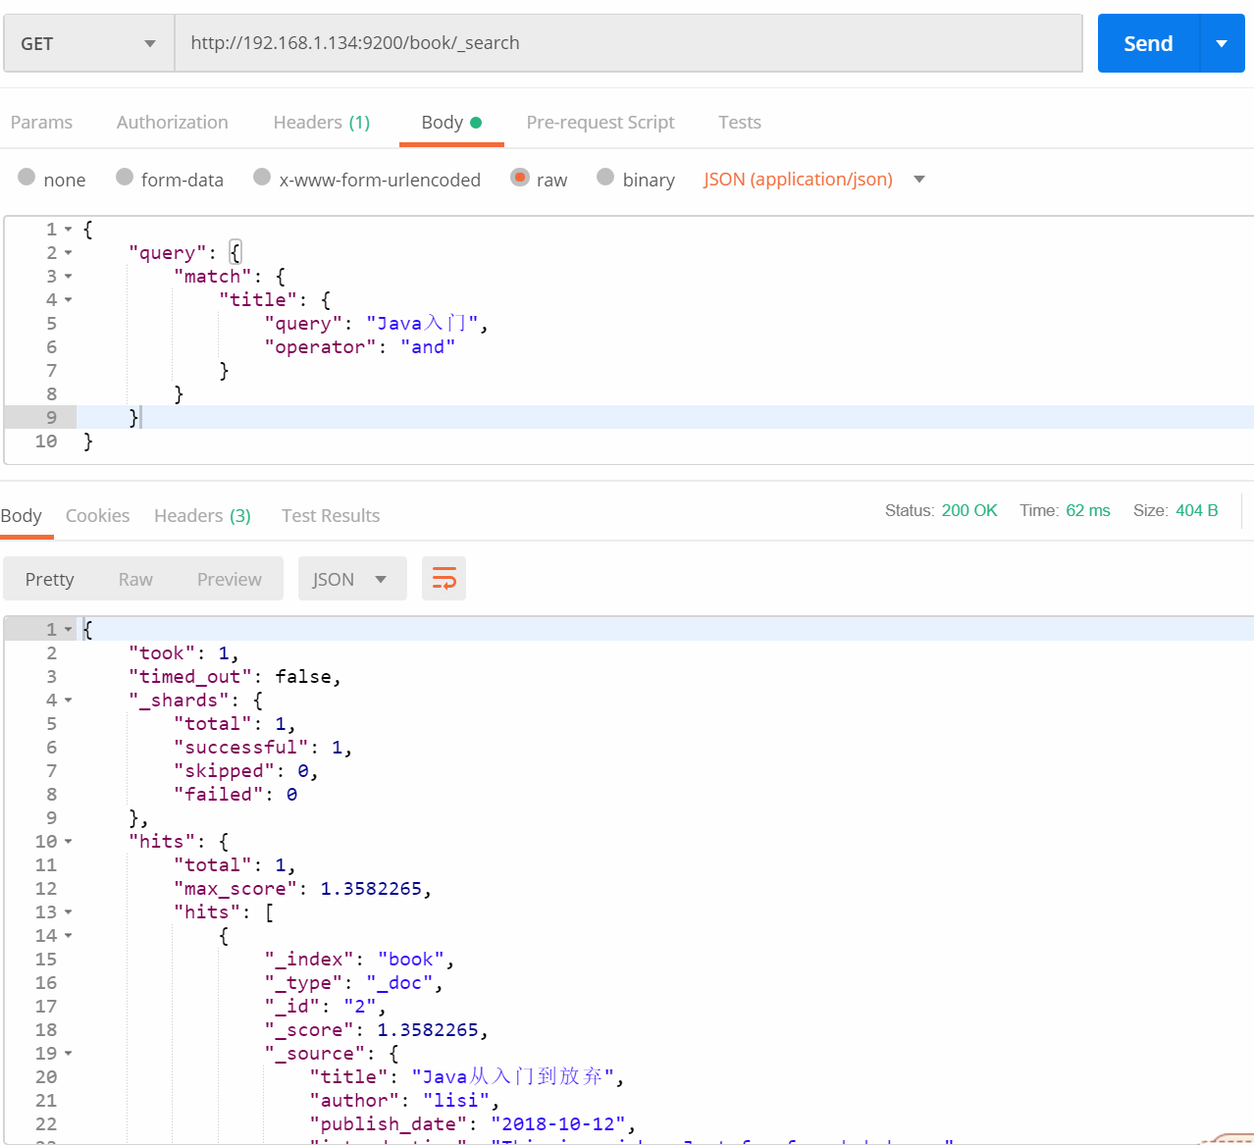Switch to the Params tab

pyautogui.click(x=41, y=123)
